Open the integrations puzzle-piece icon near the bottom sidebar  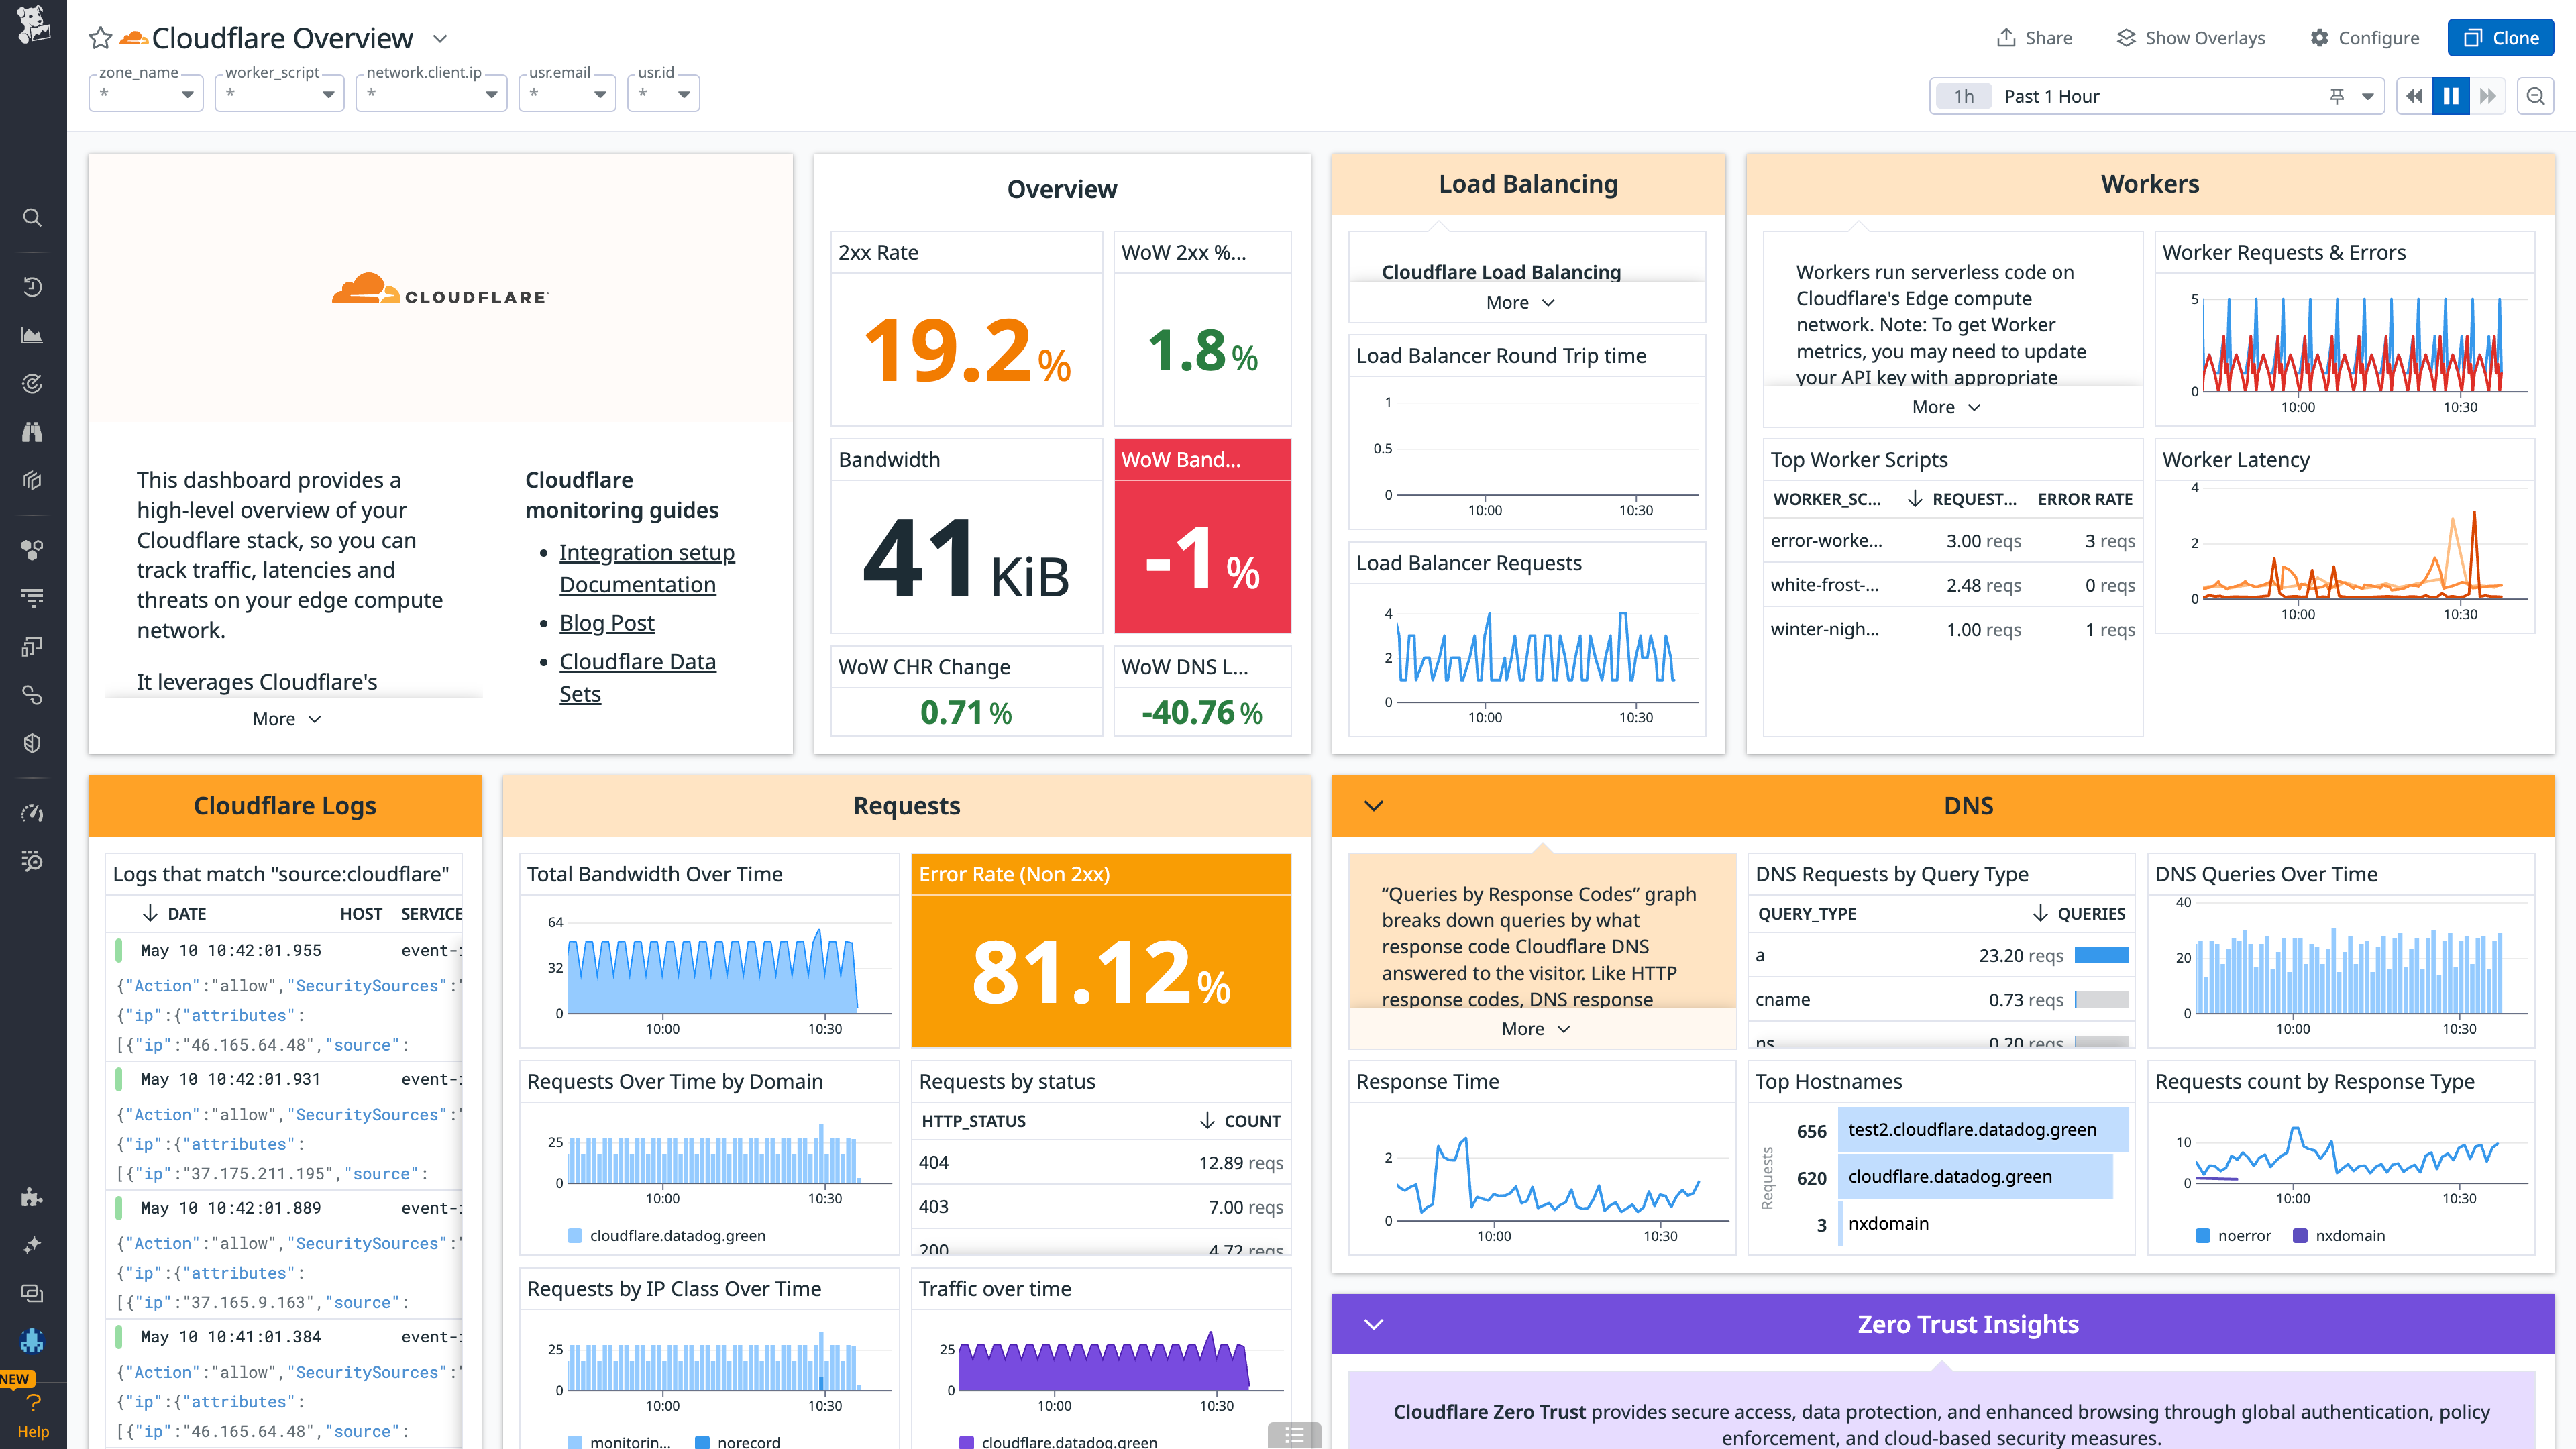(33, 1197)
